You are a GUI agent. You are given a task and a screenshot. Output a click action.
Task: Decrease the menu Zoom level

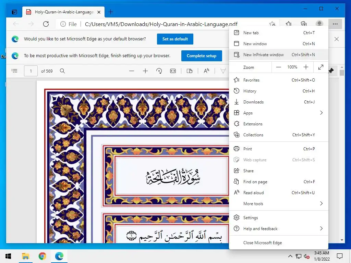(x=278, y=67)
